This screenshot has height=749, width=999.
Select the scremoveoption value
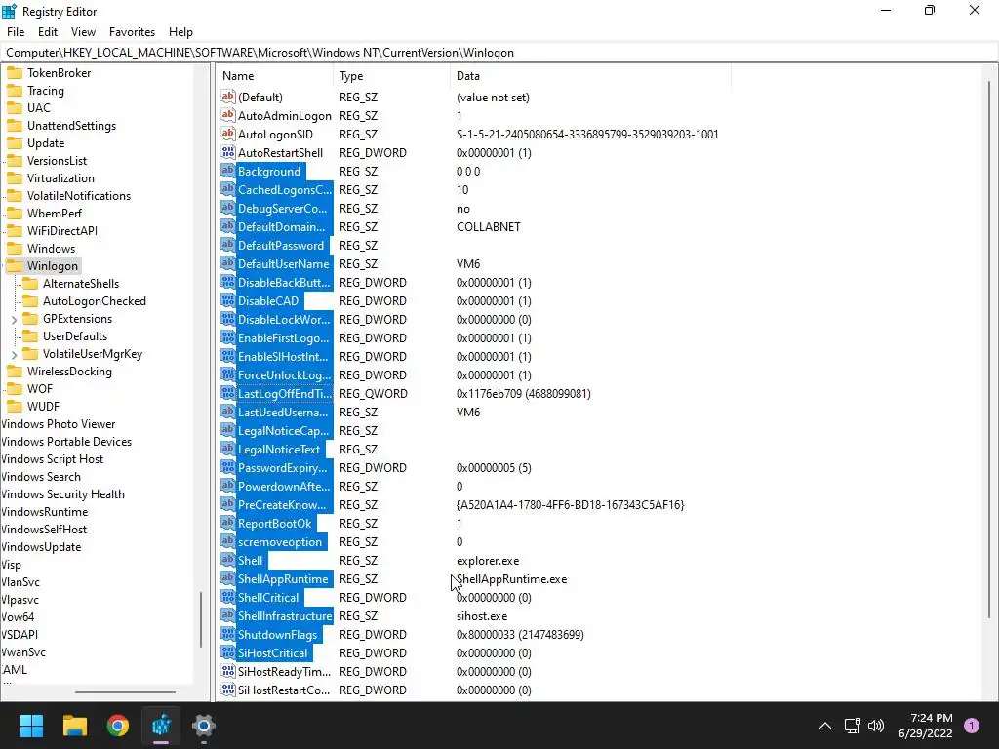[280, 541]
